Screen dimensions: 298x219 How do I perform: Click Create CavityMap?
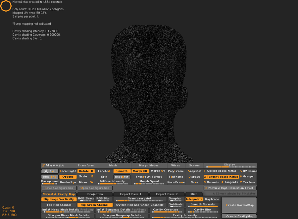point(239,216)
